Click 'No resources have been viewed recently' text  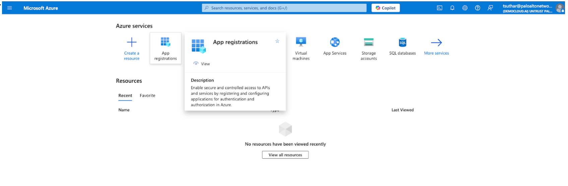(285, 144)
